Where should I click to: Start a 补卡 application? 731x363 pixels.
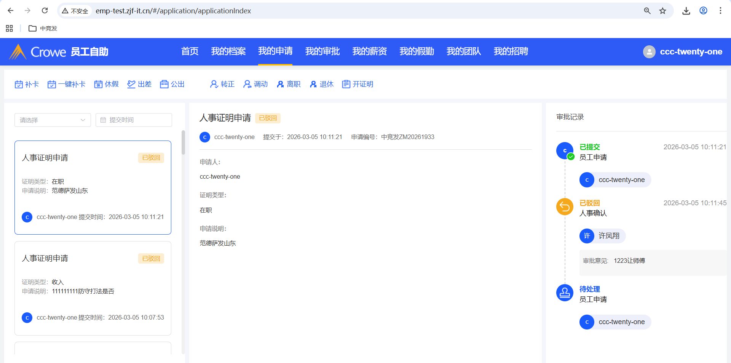click(27, 84)
